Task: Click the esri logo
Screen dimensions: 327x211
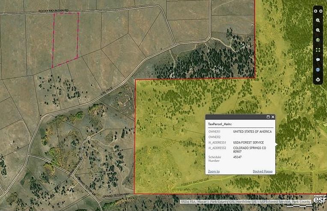Action: [x=319, y=200]
